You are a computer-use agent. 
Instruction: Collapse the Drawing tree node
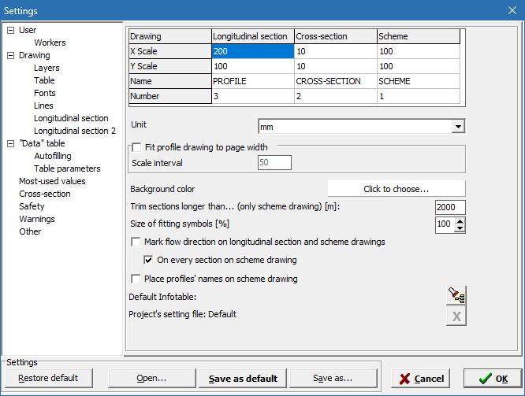pos(10,56)
